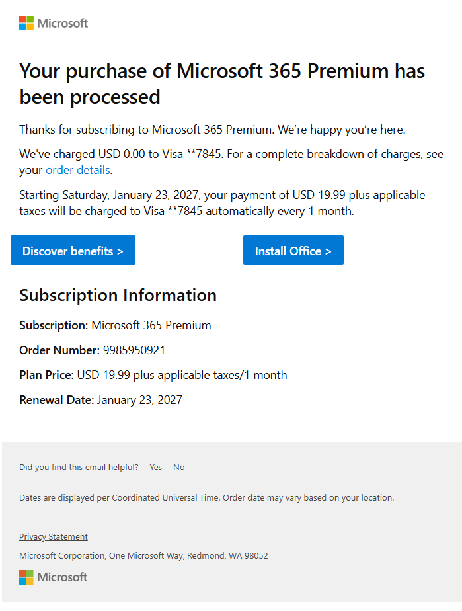Click the Microsoft logo in the footer
Image resolution: width=462 pixels, height=611 pixels.
click(54, 577)
